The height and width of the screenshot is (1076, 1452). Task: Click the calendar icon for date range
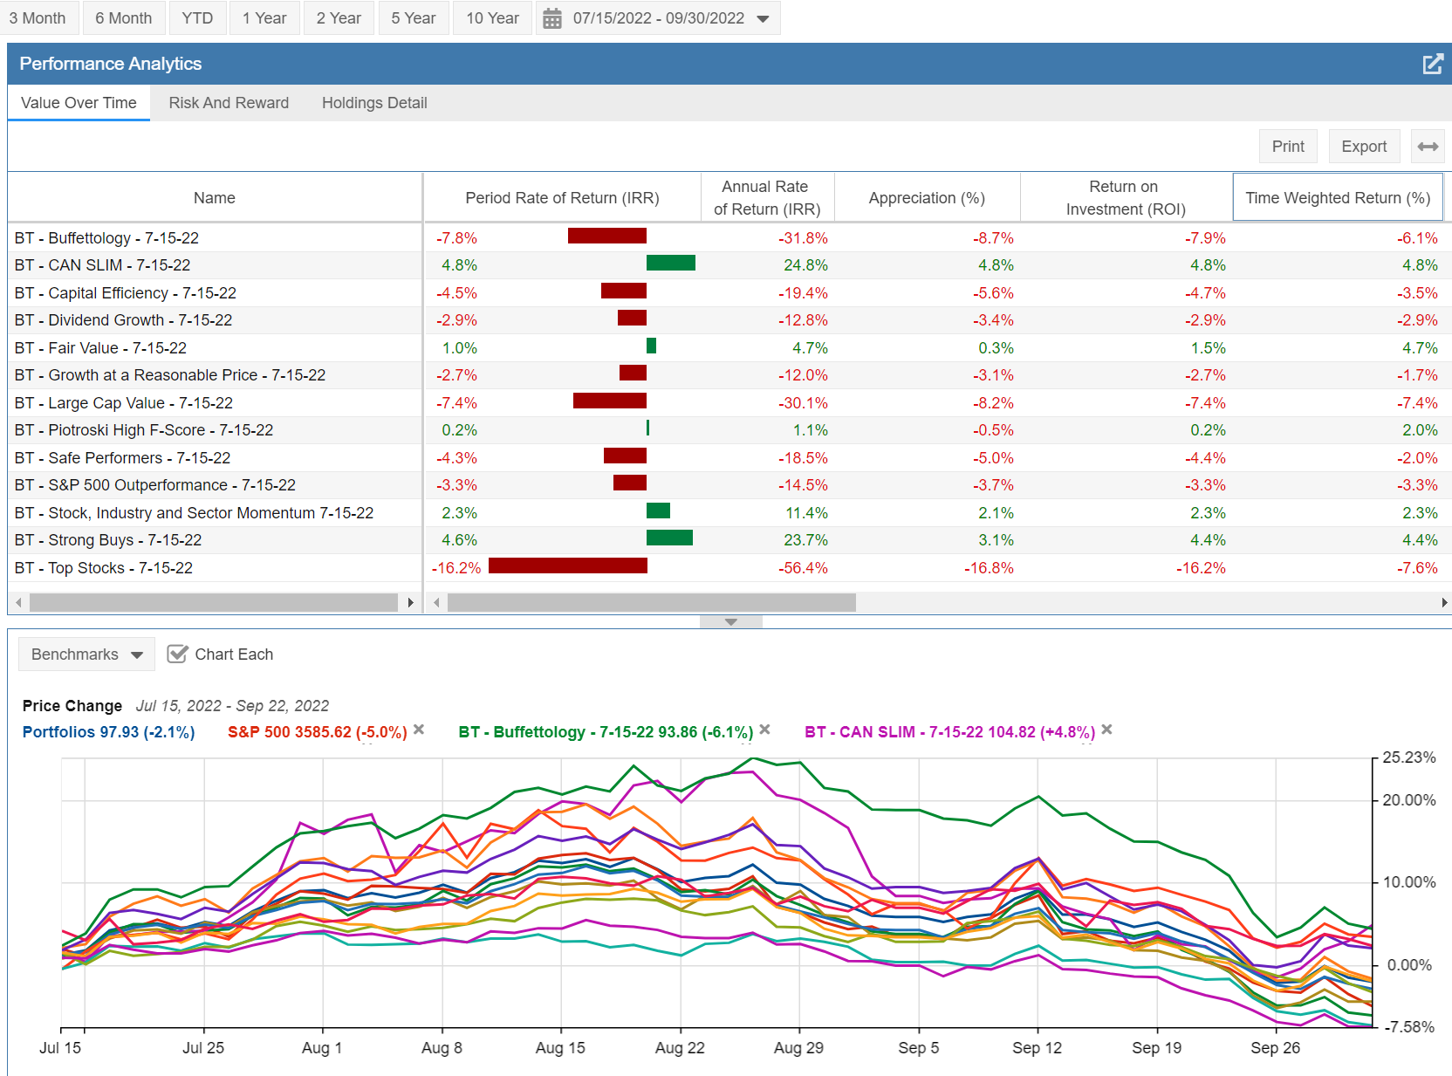pyautogui.click(x=552, y=18)
